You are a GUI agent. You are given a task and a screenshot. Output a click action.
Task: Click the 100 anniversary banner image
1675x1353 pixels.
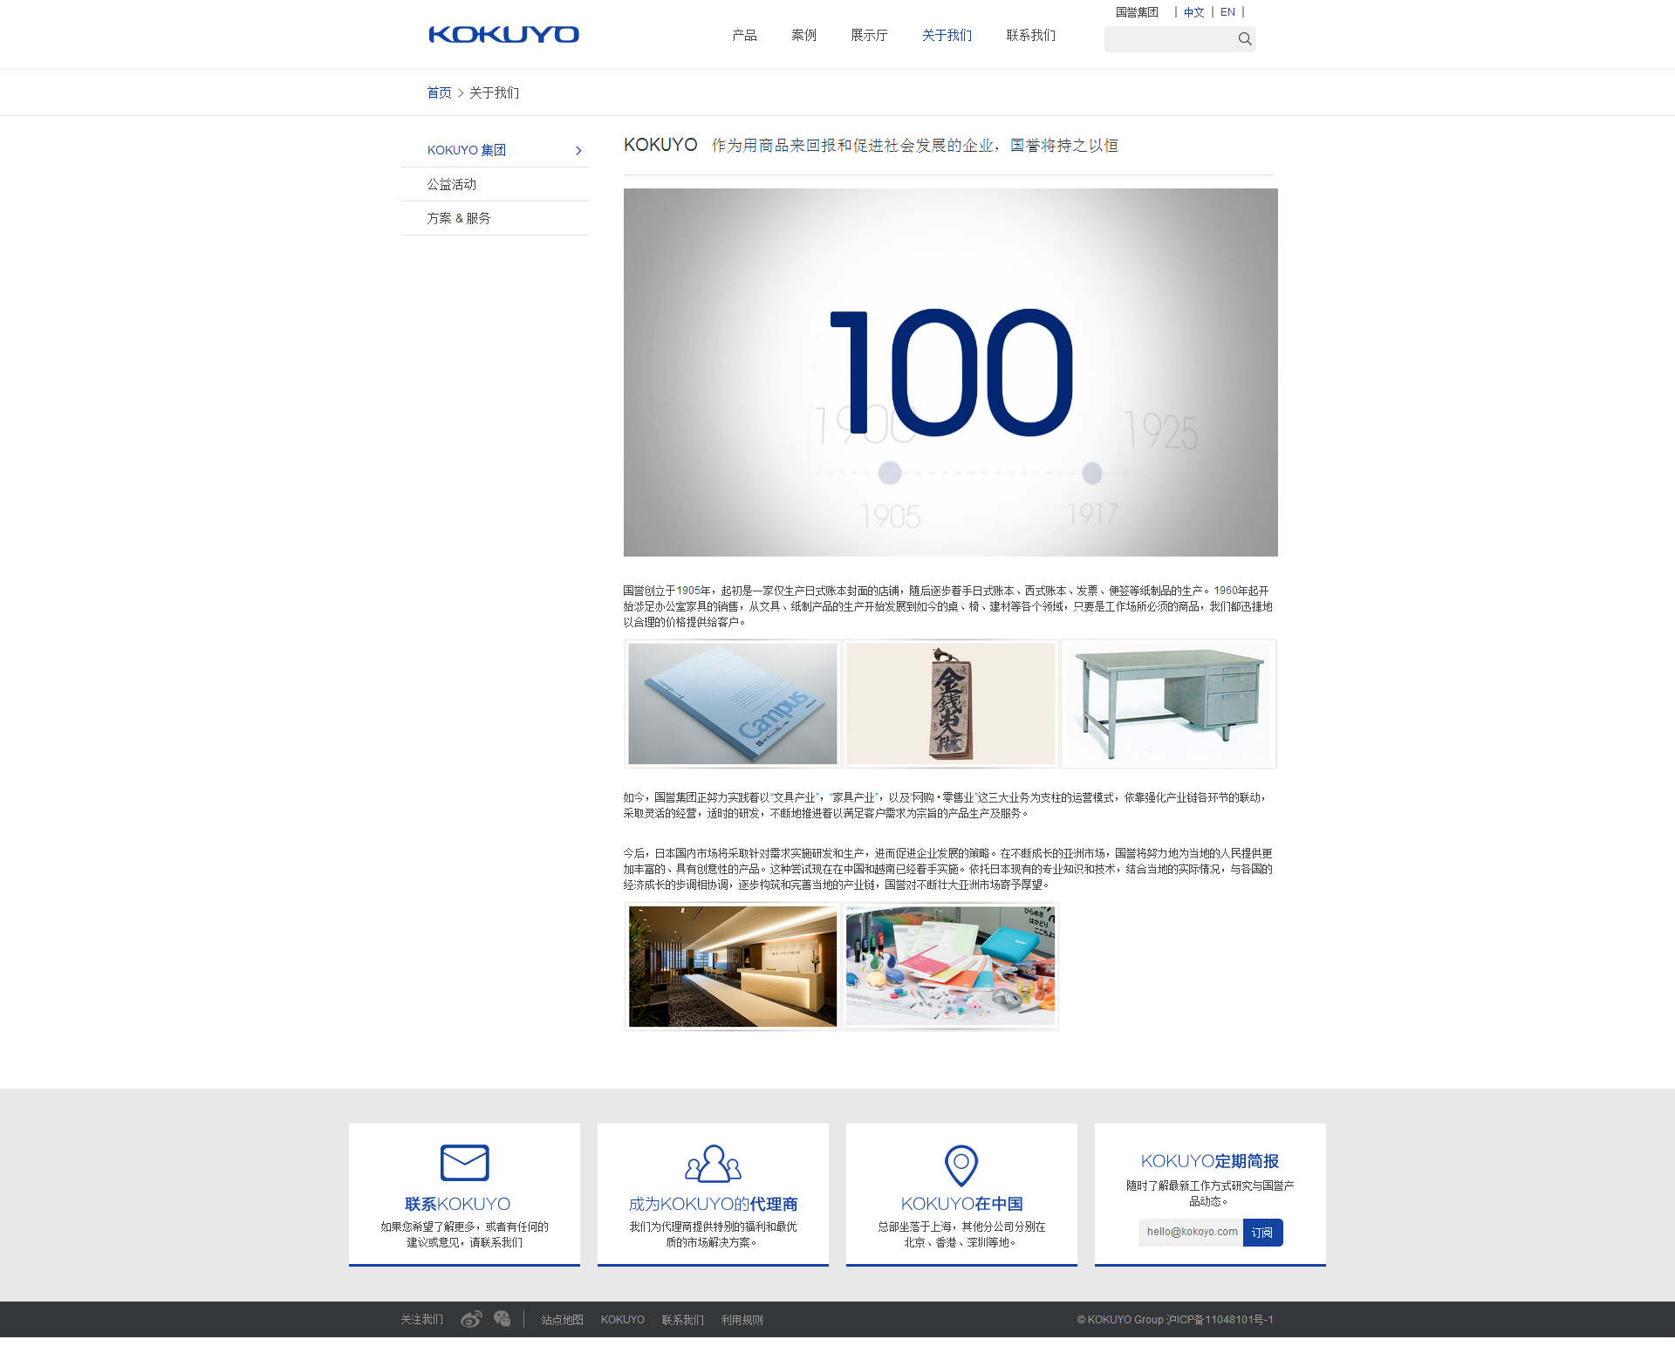point(950,372)
